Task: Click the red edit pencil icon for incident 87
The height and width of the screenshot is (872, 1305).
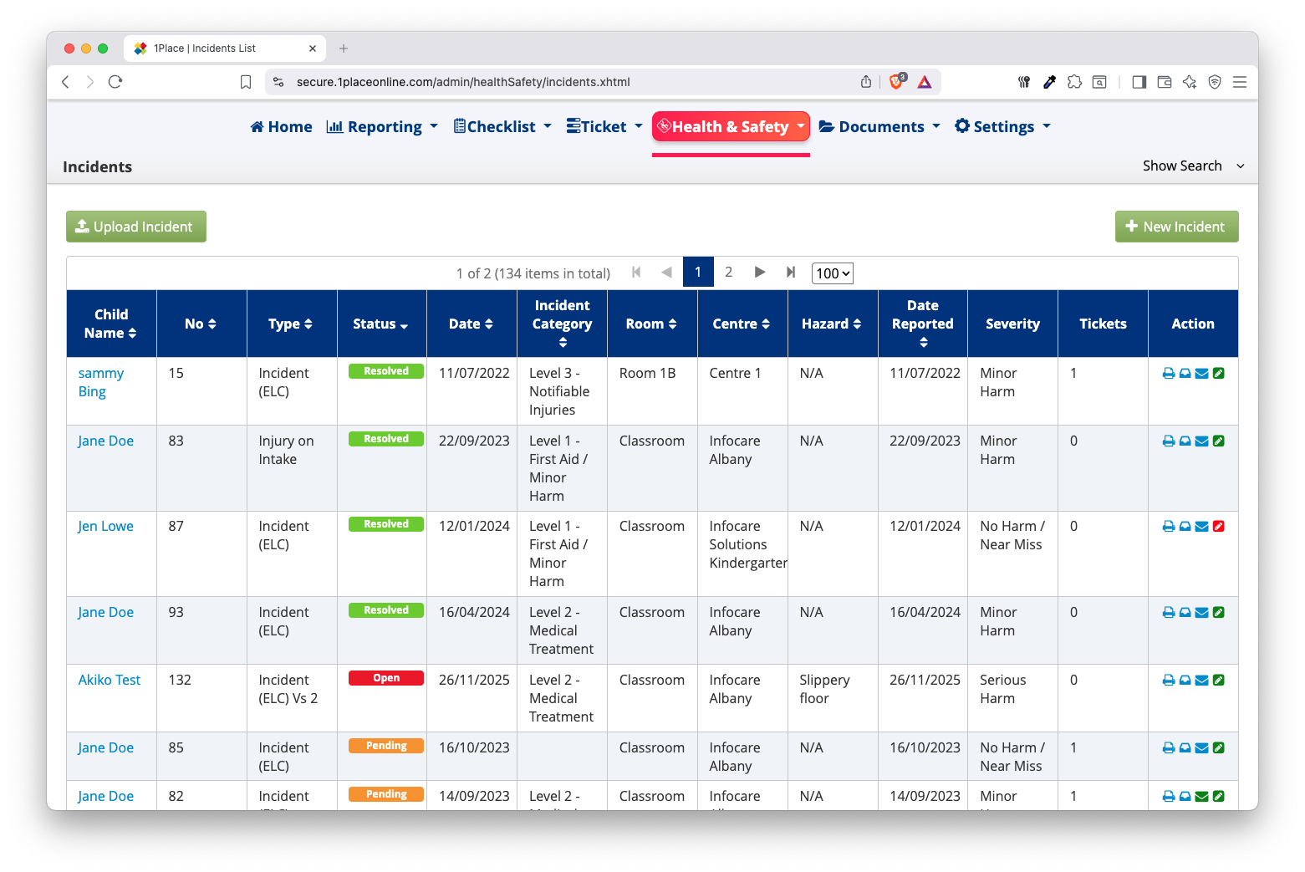Action: pyautogui.click(x=1219, y=527)
